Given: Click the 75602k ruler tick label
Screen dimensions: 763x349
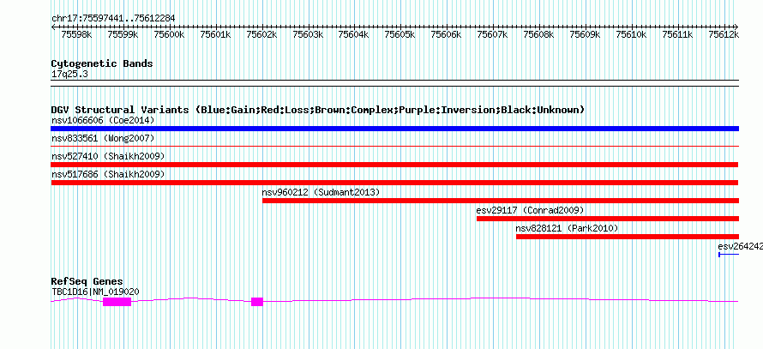Looking at the screenshot, I should (x=261, y=34).
